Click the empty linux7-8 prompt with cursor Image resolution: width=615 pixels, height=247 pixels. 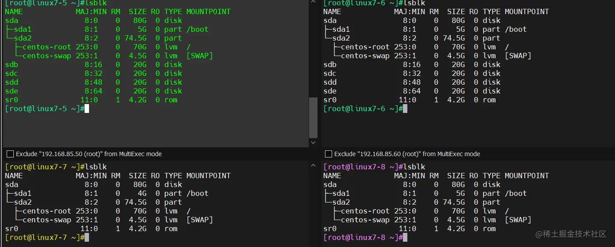click(365, 237)
